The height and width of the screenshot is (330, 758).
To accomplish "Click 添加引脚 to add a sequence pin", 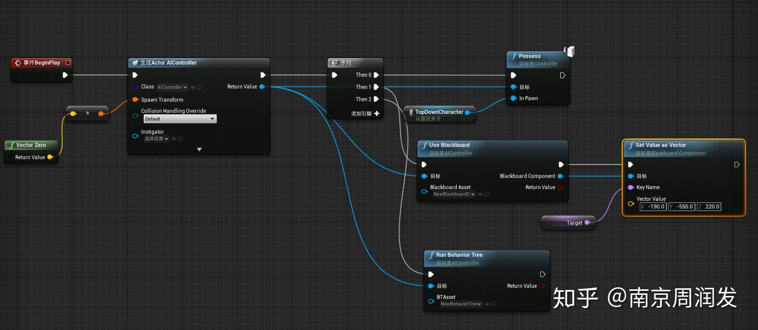I will point(363,113).
